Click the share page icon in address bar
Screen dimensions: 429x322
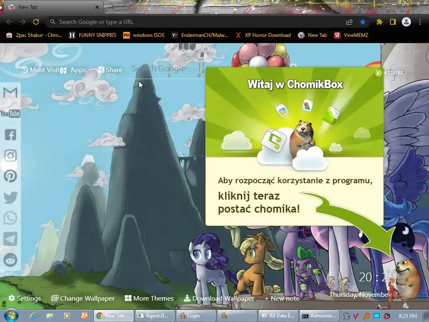point(349,22)
